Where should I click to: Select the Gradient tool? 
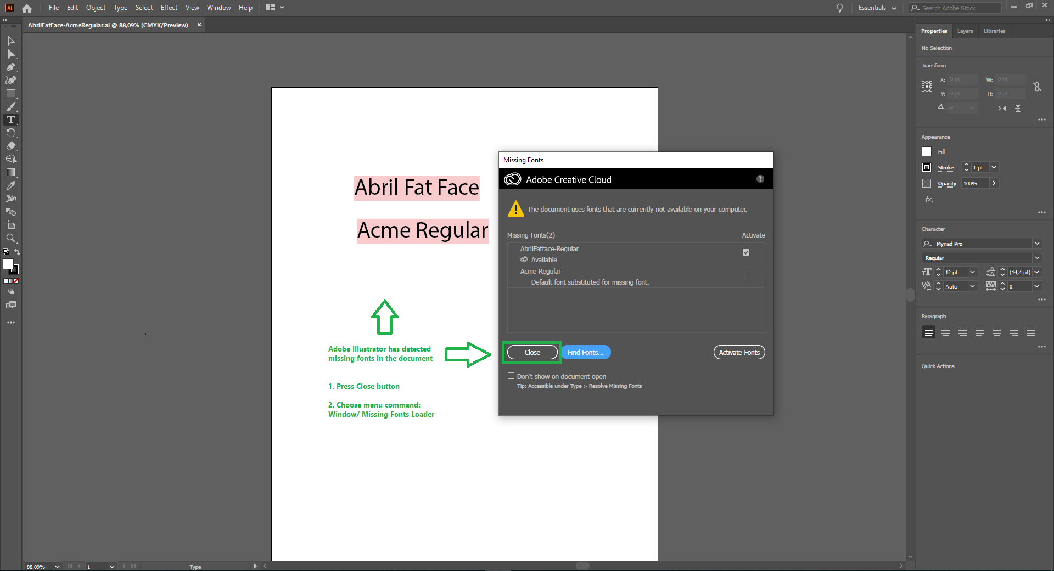10,172
